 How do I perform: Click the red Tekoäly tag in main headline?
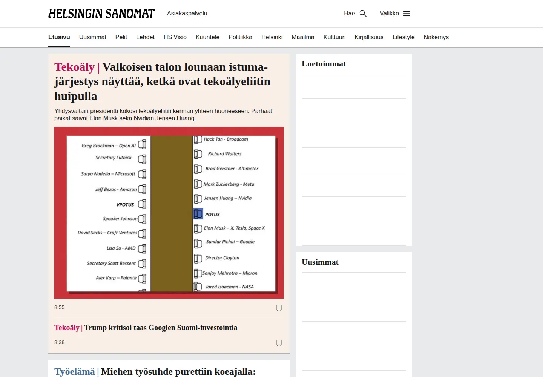click(74, 67)
